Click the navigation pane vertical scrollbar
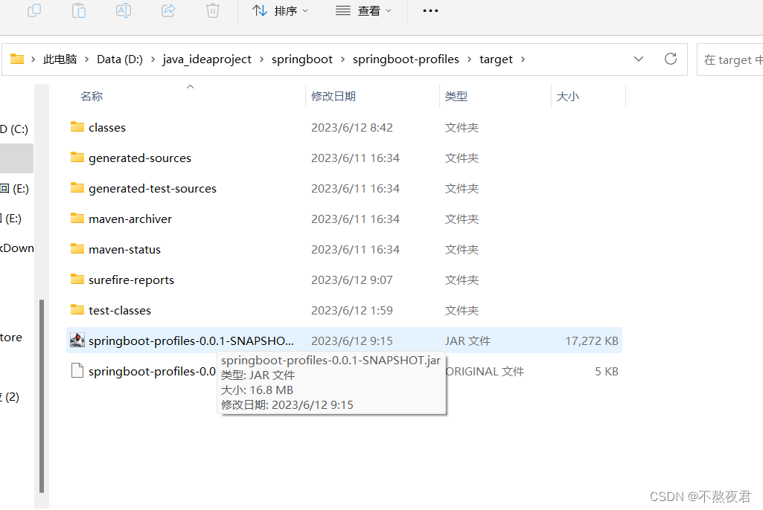Image resolution: width=763 pixels, height=510 pixels. (x=42, y=396)
